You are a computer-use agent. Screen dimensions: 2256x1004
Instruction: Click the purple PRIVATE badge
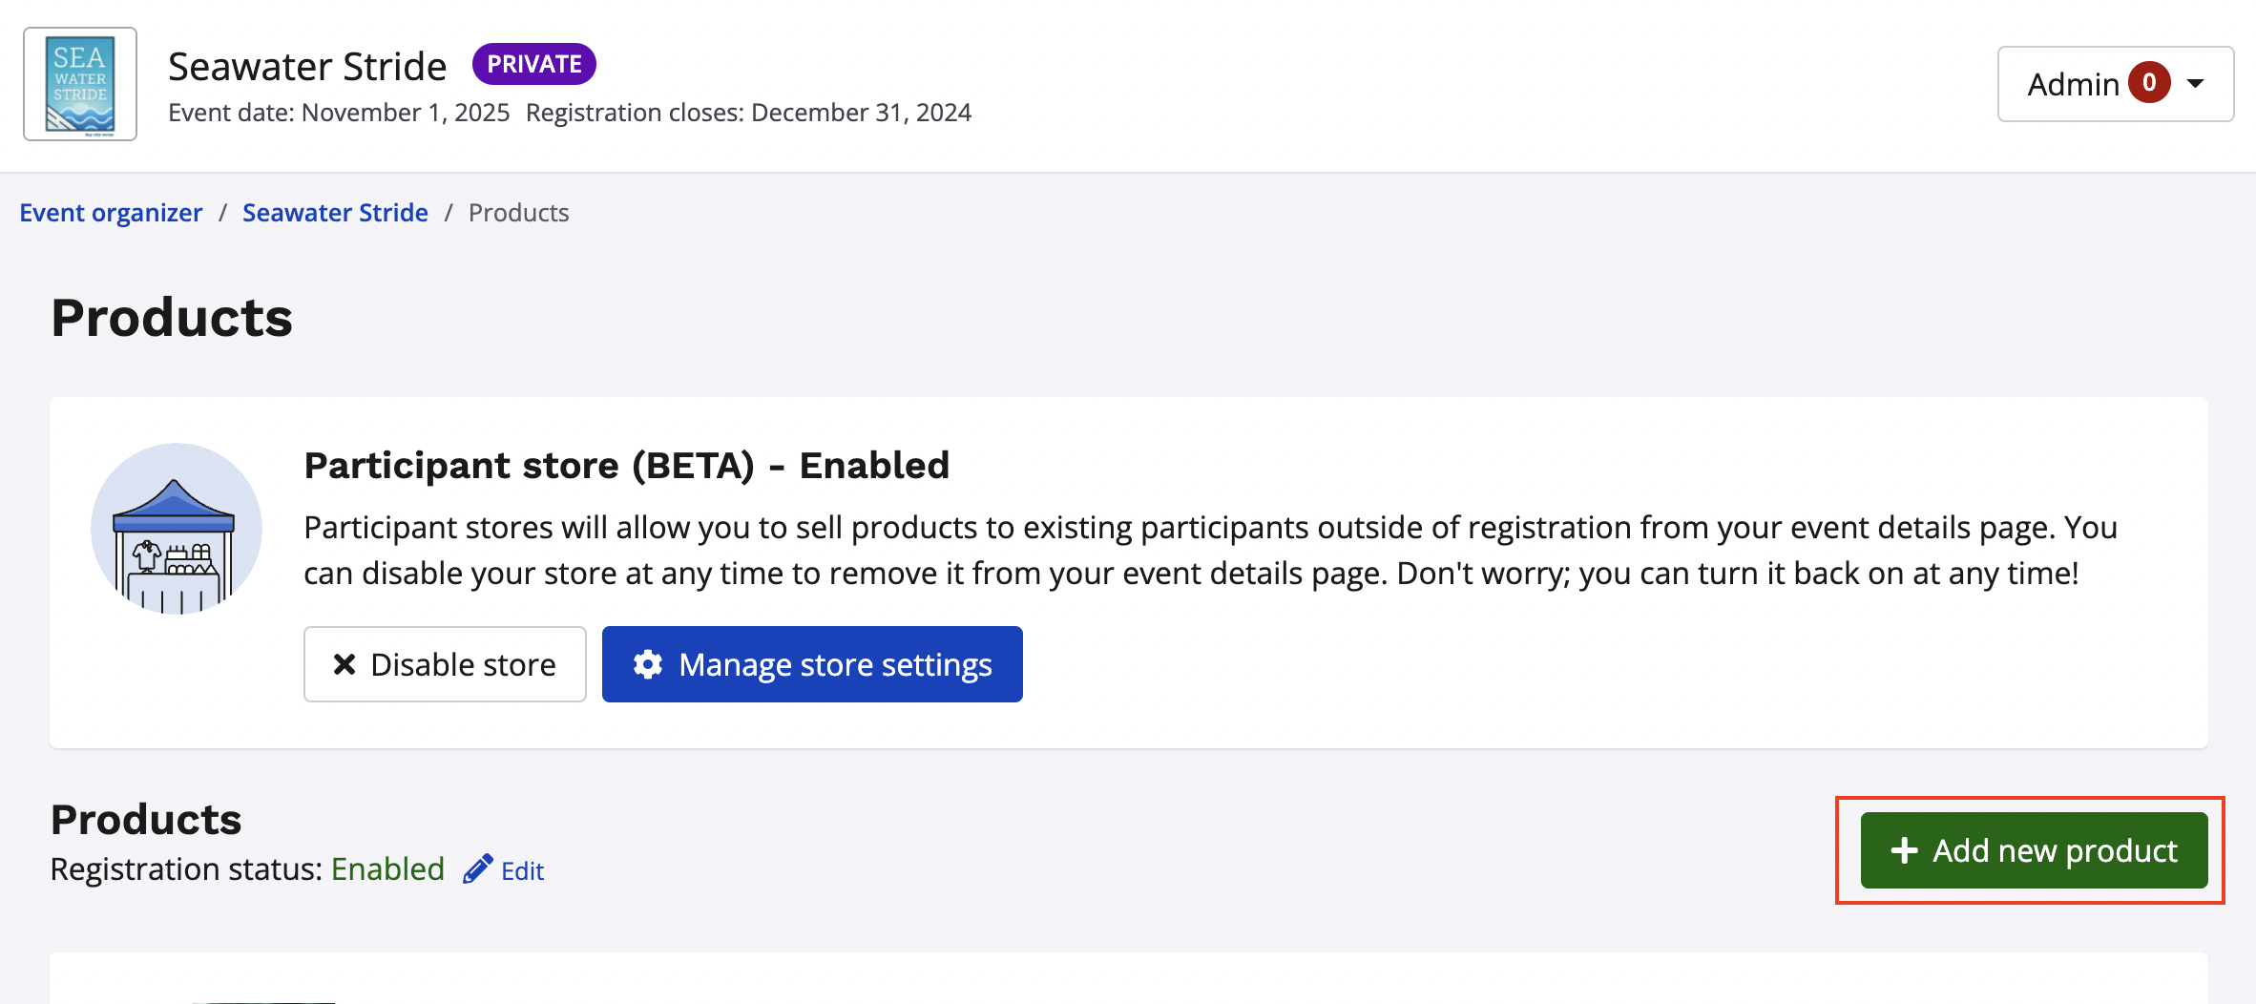[533, 64]
